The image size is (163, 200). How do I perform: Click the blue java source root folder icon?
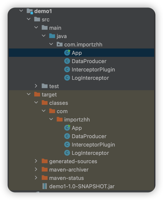pos(52,36)
